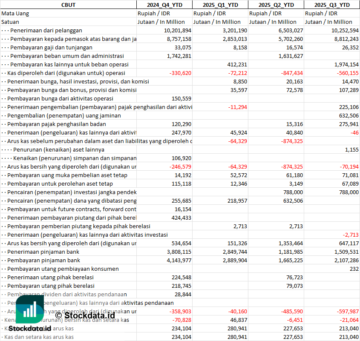The height and width of the screenshot is (341, 360).
Task: Click the Satuan row label
Action: pyautogui.click(x=10, y=22)
